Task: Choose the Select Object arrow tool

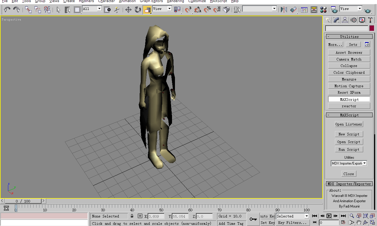Action: 58,10
